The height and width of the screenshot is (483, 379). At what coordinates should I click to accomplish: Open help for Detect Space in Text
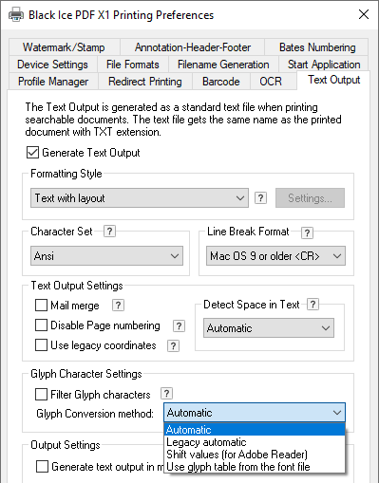click(x=313, y=305)
